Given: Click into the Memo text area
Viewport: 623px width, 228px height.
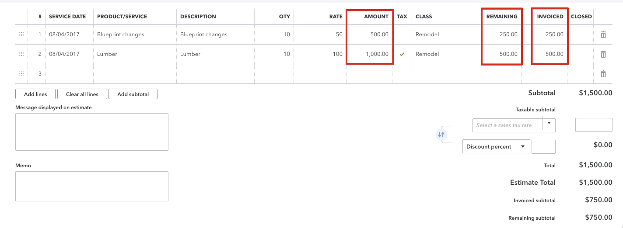Looking at the screenshot, I should (92, 186).
